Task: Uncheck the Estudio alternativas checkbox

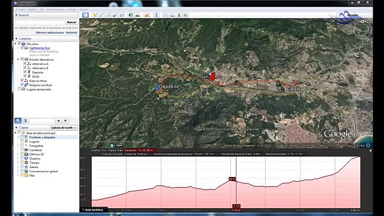Action: point(22,59)
